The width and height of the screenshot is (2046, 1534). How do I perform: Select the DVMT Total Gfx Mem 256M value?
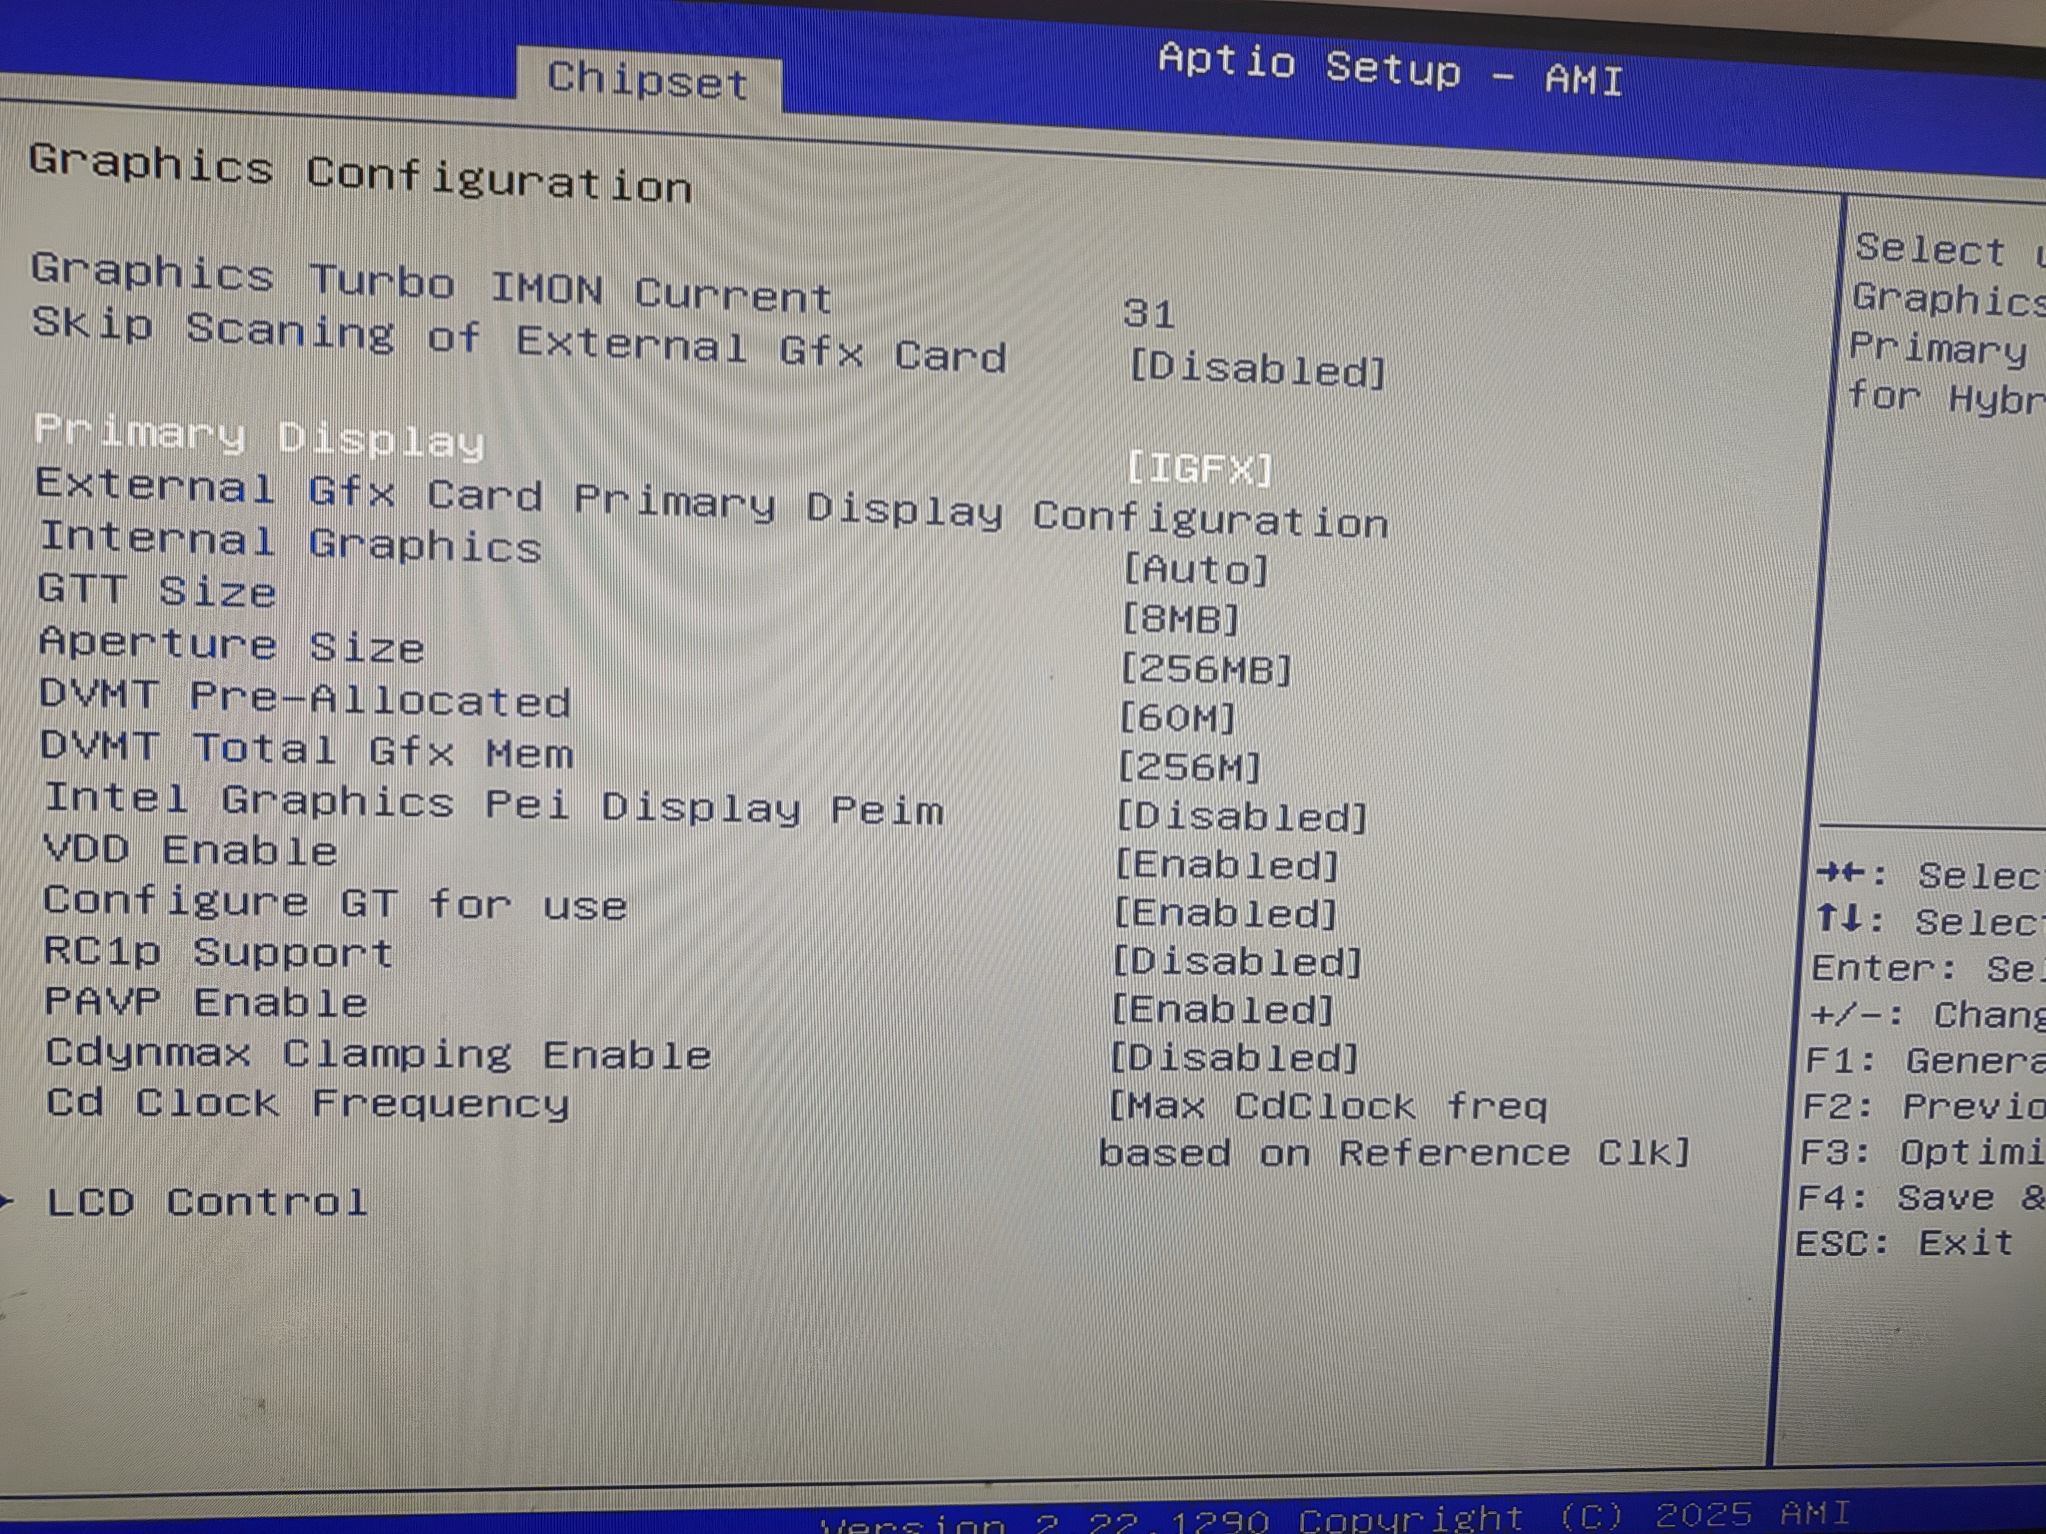click(x=1188, y=767)
